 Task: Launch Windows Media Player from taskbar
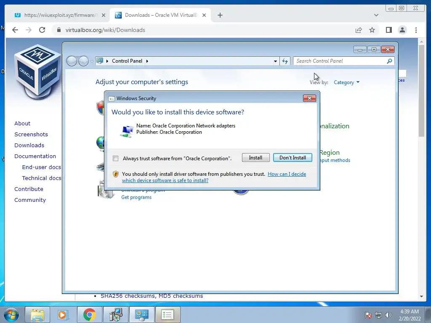click(x=63, y=315)
